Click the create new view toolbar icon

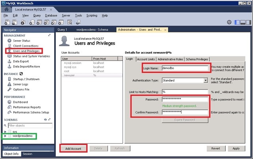[47, 22]
